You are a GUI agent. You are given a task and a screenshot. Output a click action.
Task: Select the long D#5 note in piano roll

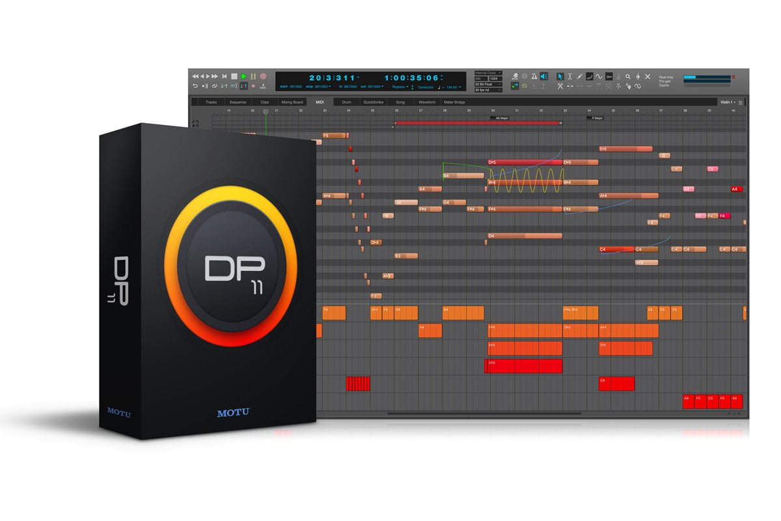(x=525, y=162)
